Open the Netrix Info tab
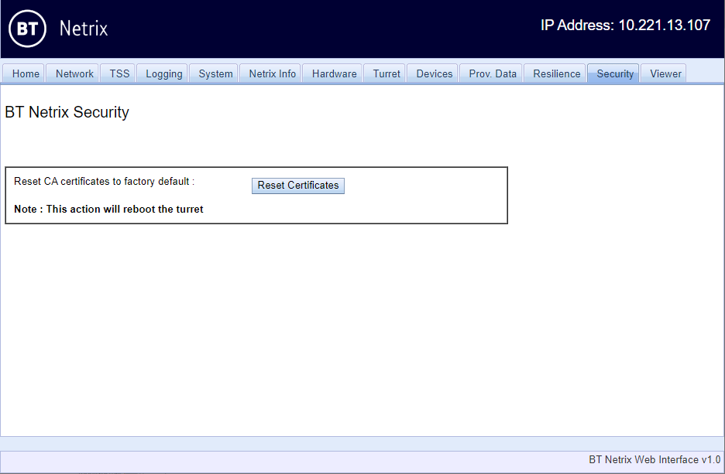This screenshot has width=725, height=474. click(270, 73)
